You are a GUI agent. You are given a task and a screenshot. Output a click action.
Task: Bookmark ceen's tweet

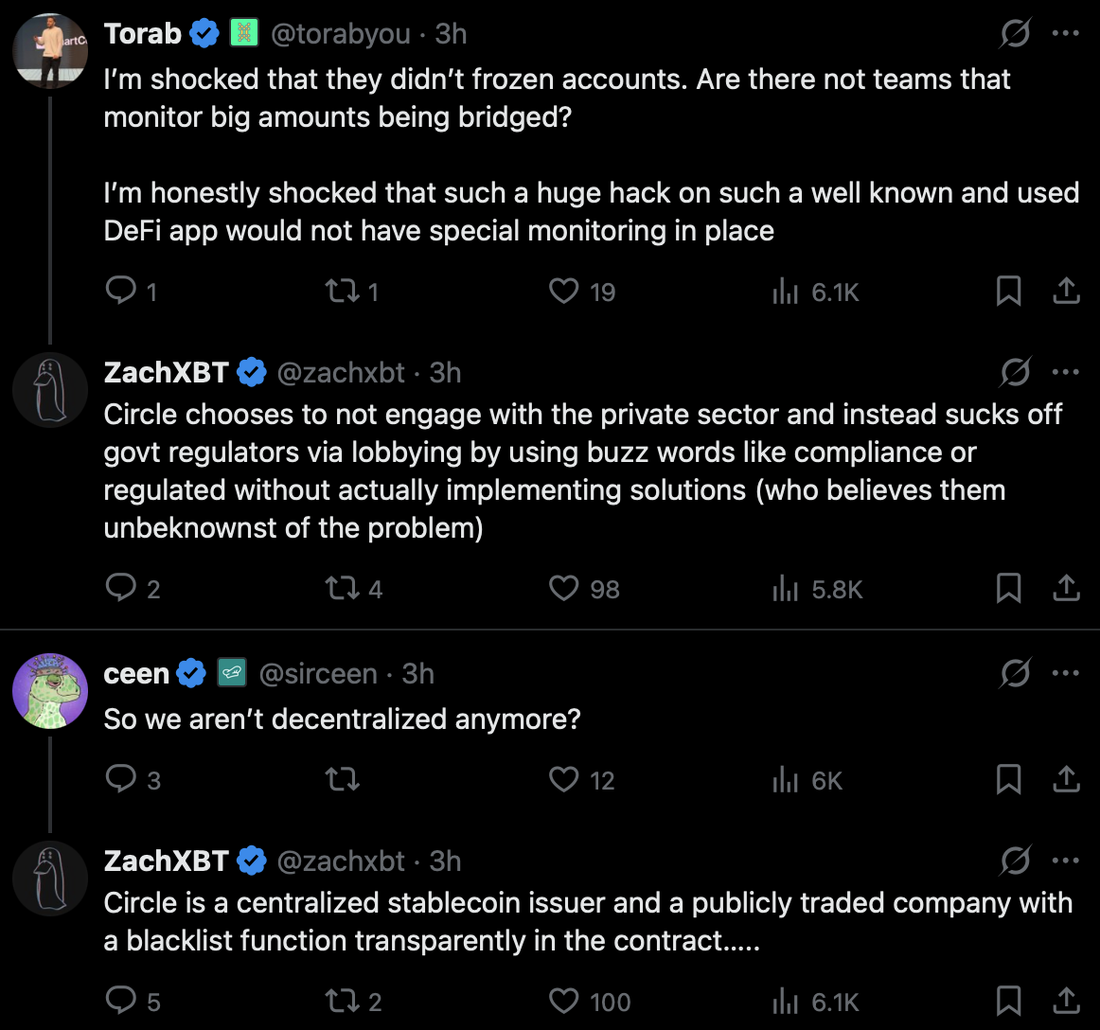point(1008,779)
